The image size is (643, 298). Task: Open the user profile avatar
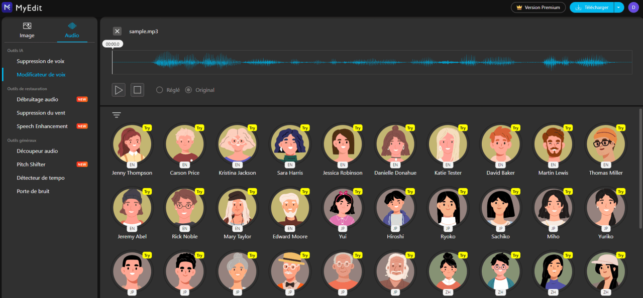tap(633, 7)
